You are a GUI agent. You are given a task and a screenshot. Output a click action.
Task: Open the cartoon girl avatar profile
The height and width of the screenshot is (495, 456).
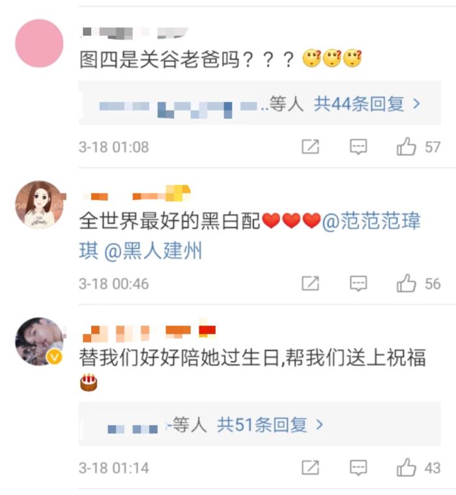point(39,205)
